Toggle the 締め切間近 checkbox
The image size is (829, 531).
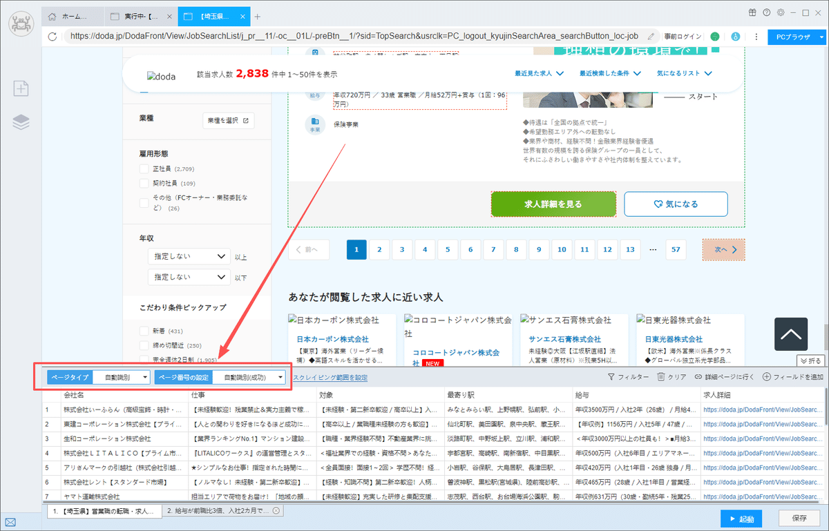pyautogui.click(x=144, y=345)
